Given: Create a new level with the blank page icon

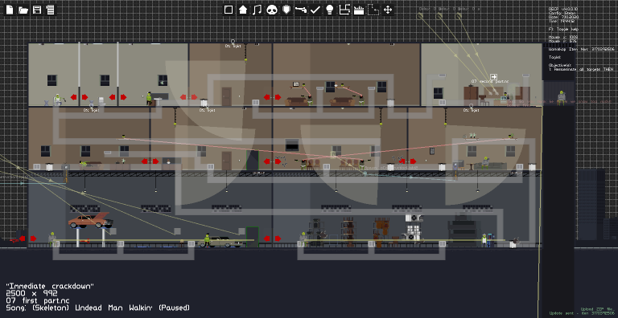Looking at the screenshot, I should [x=10, y=10].
